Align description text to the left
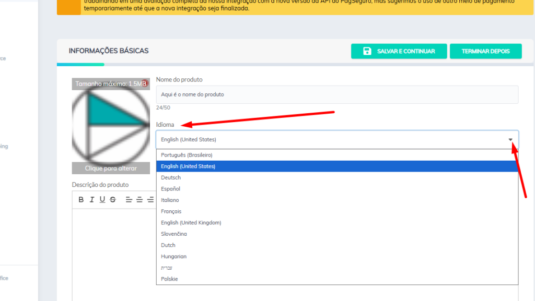Image resolution: width=535 pixels, height=301 pixels. coord(129,199)
